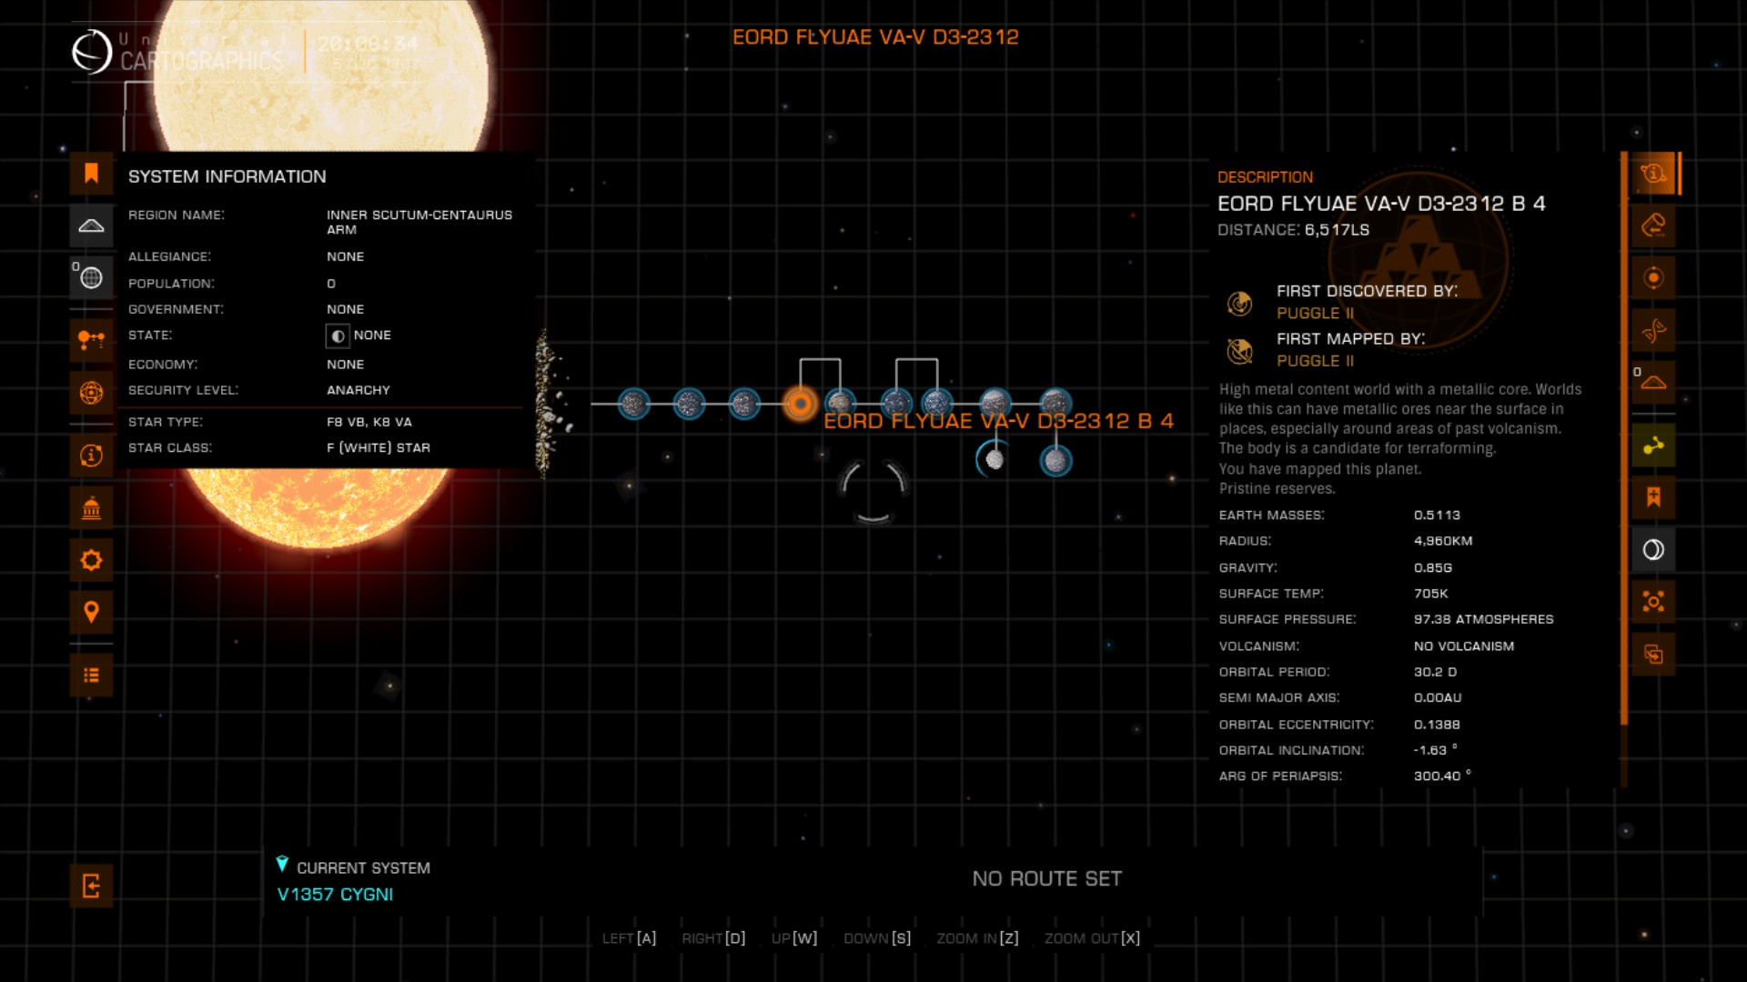Open the government/factions building icon
Viewport: 1747px width, 982px height.
[x=91, y=508]
